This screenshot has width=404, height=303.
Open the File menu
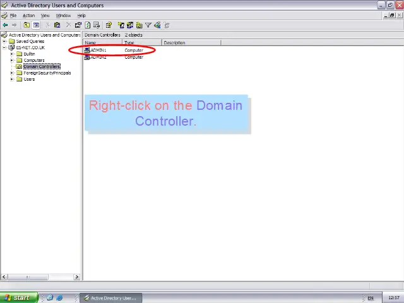13,15
